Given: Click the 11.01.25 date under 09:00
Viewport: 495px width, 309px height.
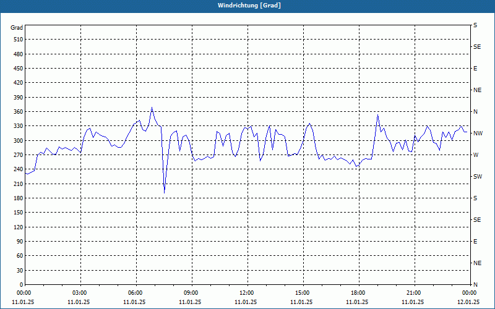Looking at the screenshot, I should click(x=190, y=302).
